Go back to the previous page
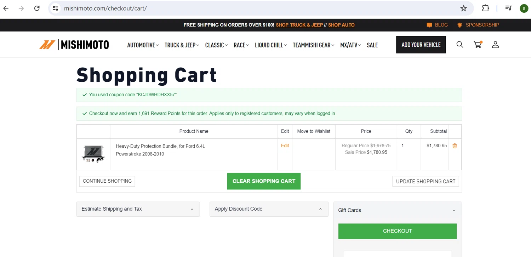The width and height of the screenshot is (531, 257). (6, 8)
